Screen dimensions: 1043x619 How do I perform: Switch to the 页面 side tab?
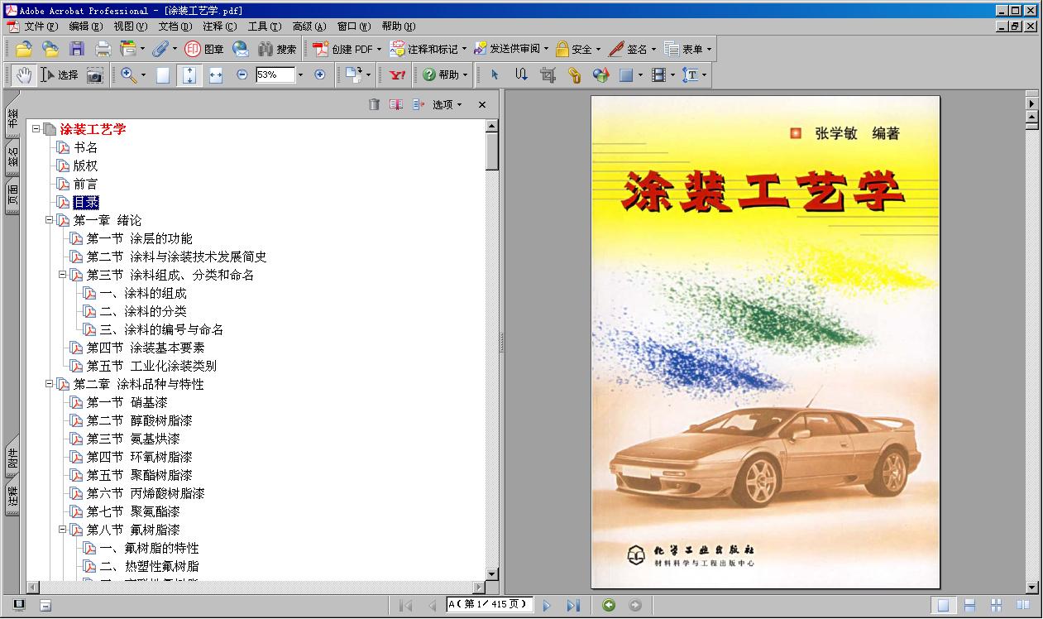12,196
